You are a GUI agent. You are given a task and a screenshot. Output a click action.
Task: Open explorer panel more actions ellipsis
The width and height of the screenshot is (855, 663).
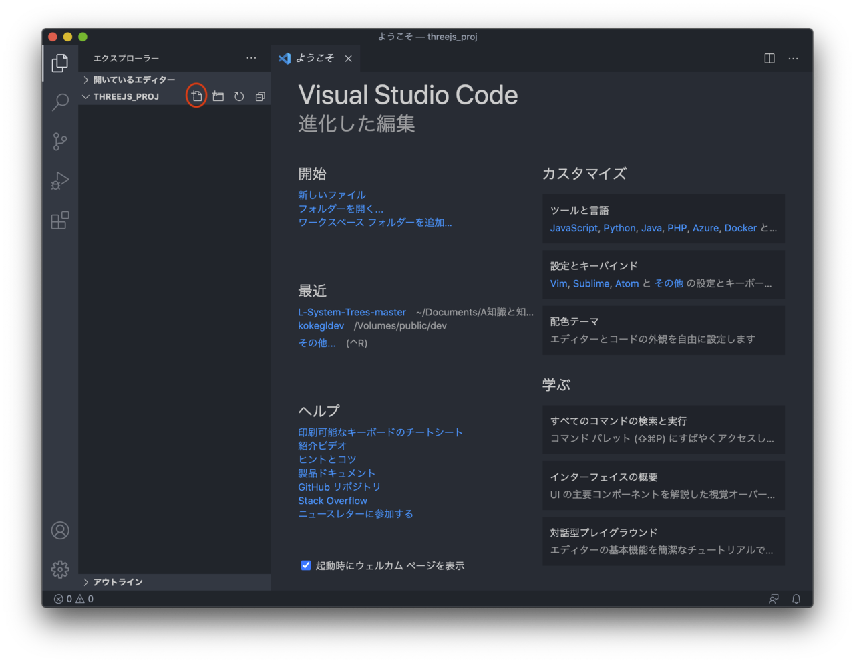pyautogui.click(x=251, y=58)
